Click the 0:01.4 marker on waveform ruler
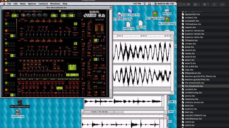229x128 pixels. [x=144, y=36]
